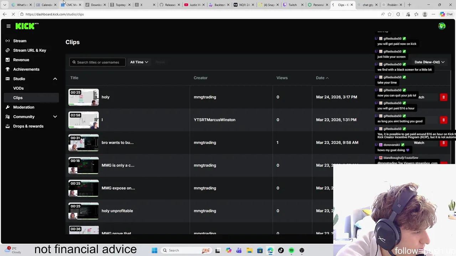
Task: Open the 'holy unprofitable' clip thumbnail
Action: [x=83, y=211]
